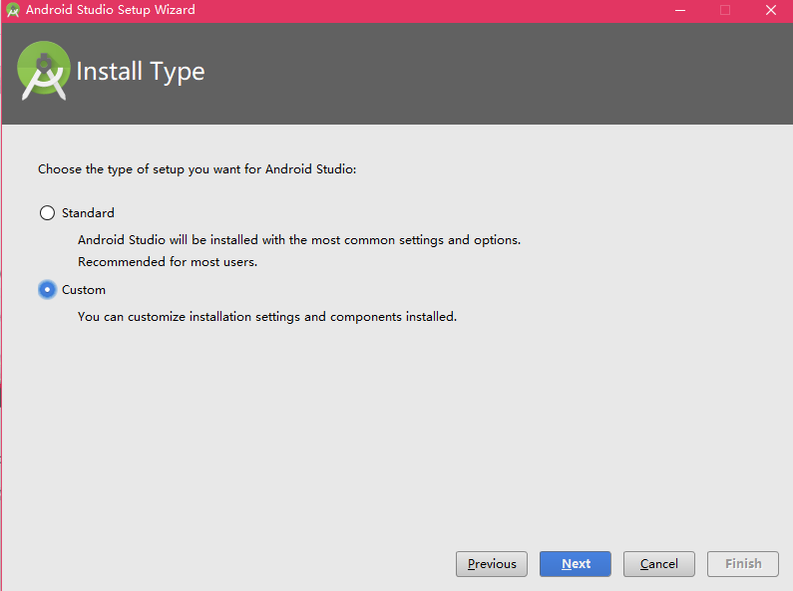Click the large Android Studio compass logo
Screen dimensions: 793x591
pos(44,71)
